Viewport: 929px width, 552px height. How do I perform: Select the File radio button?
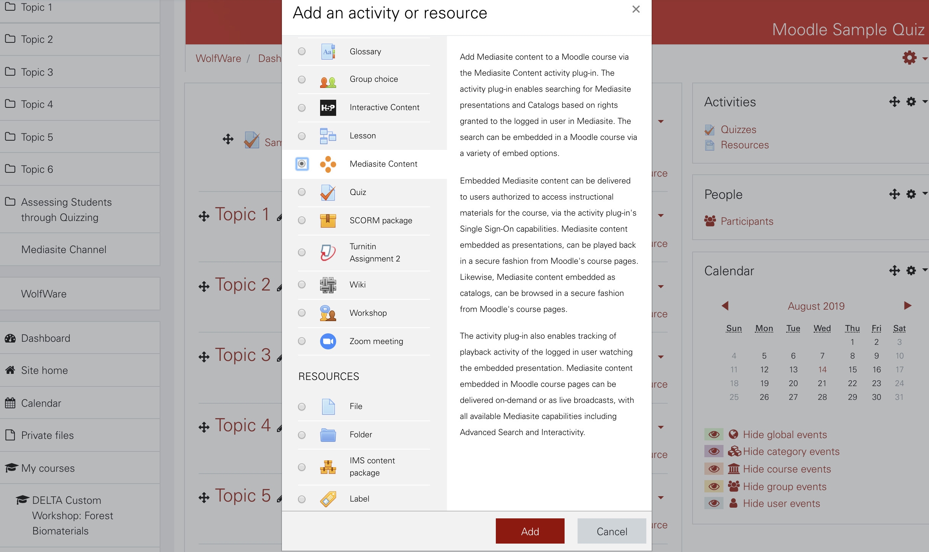tap(302, 407)
